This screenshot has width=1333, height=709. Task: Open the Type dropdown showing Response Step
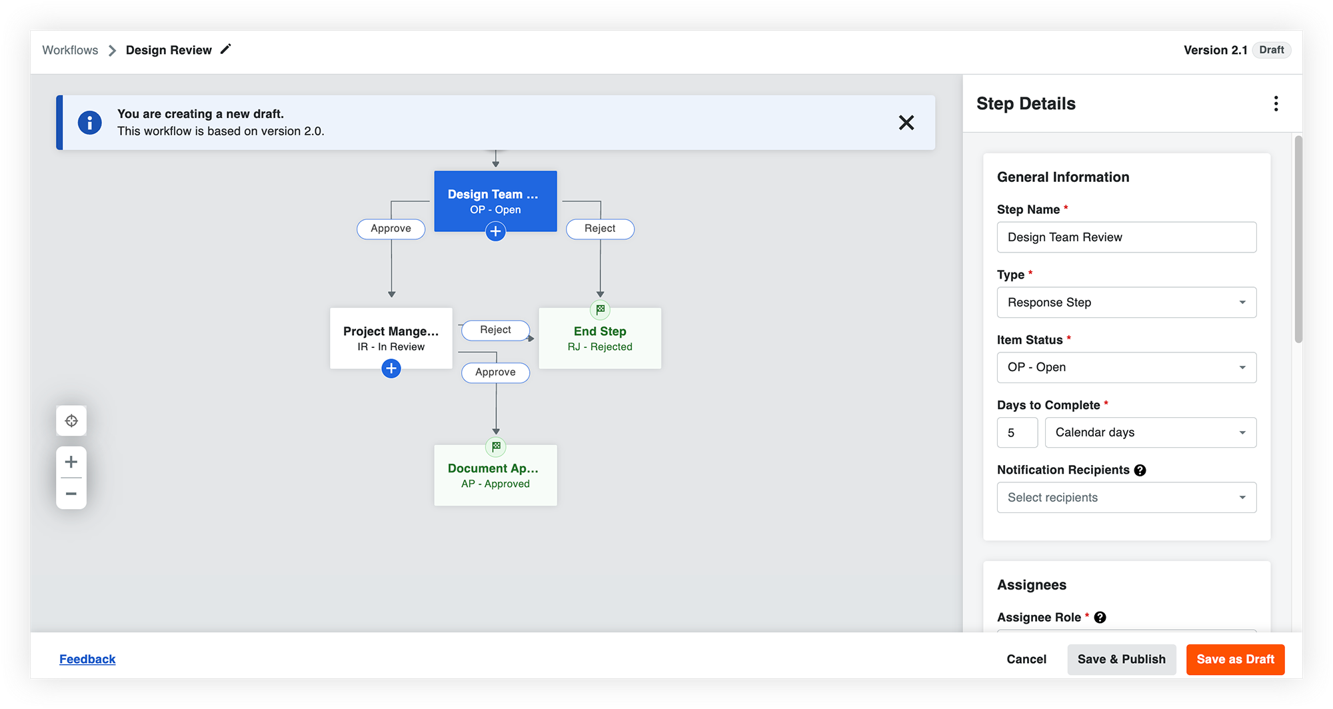pyautogui.click(x=1242, y=302)
